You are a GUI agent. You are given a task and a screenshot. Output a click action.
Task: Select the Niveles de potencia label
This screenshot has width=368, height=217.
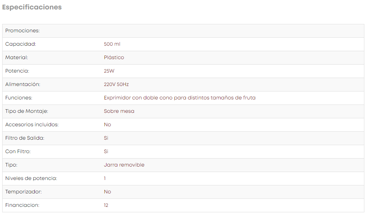click(31, 178)
